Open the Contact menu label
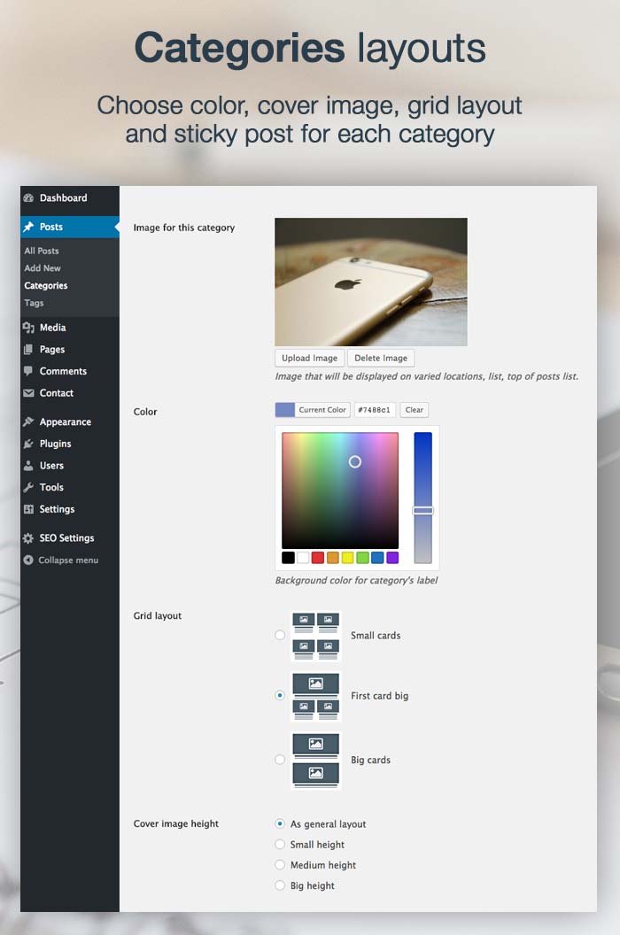The image size is (620, 935). point(57,393)
